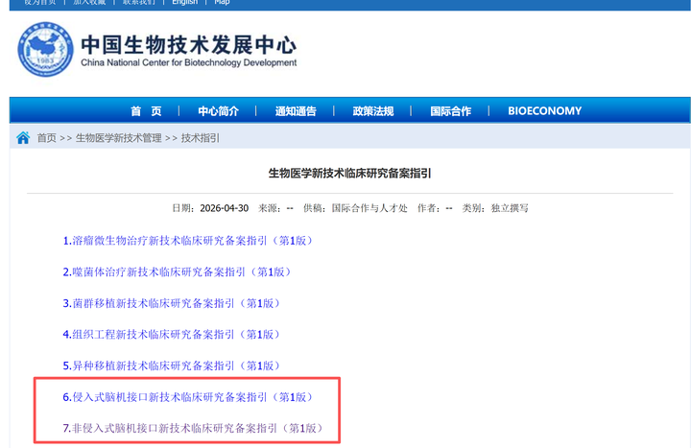691x448 pixels.
Task: Click the 首页 breadcrumb link
Action: (x=47, y=138)
